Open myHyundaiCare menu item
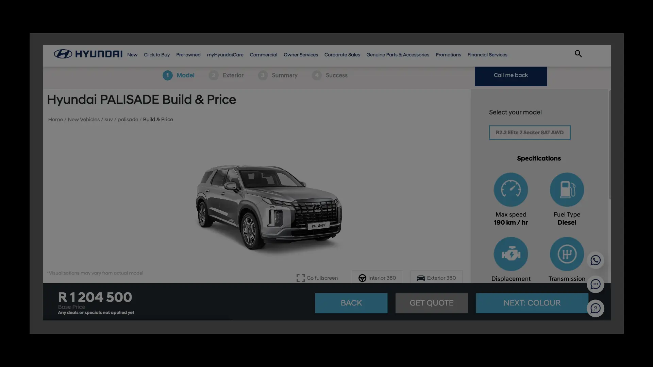The image size is (653, 367). pos(225,55)
